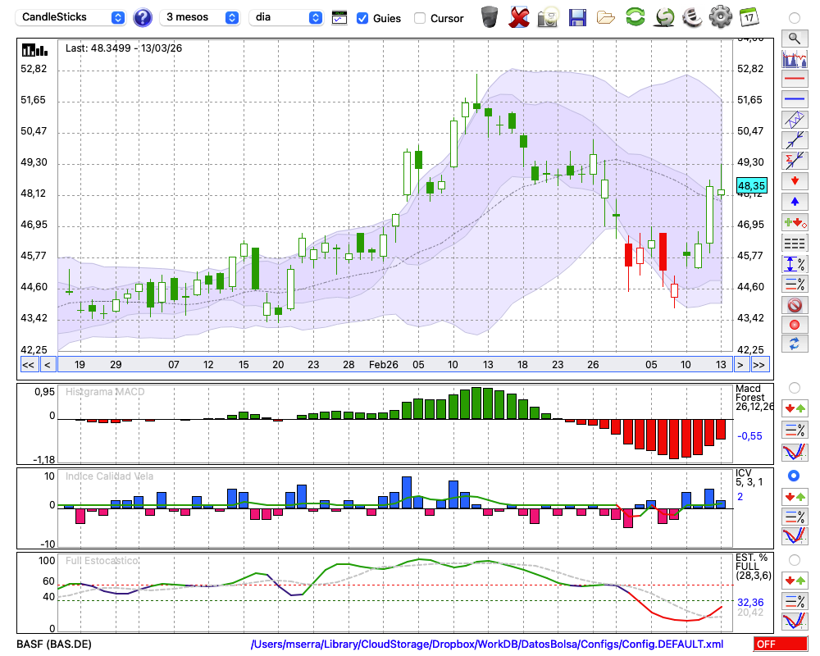Expand the '3 mesos' period dropdown
The width and height of the screenshot is (820, 656).
pos(200,17)
